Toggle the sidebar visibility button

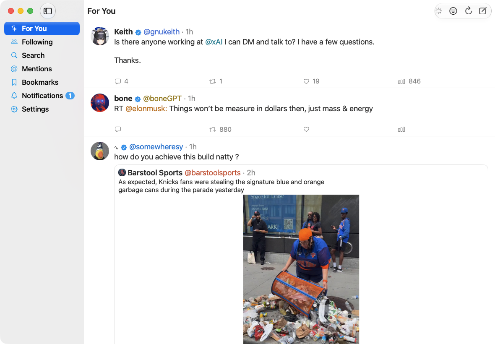click(48, 11)
